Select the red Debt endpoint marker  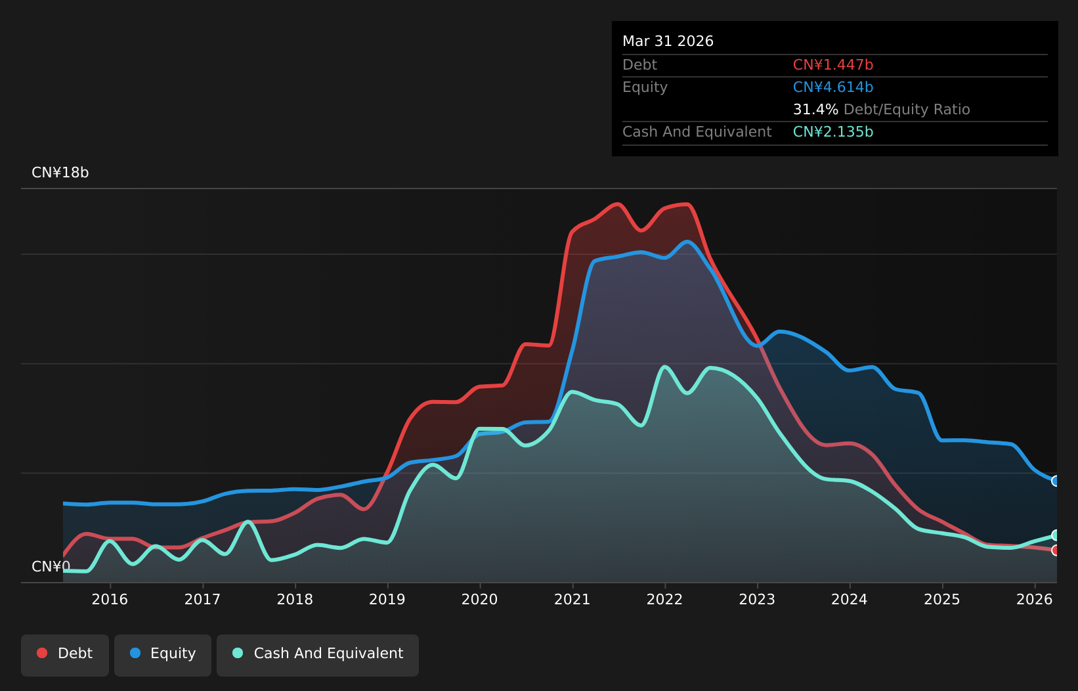coord(1056,550)
